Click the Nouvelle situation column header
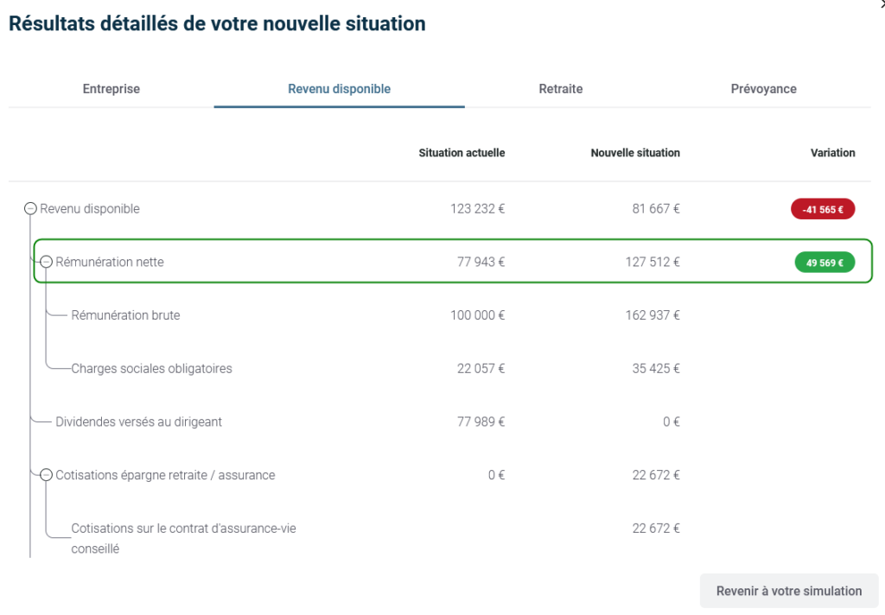 (635, 153)
